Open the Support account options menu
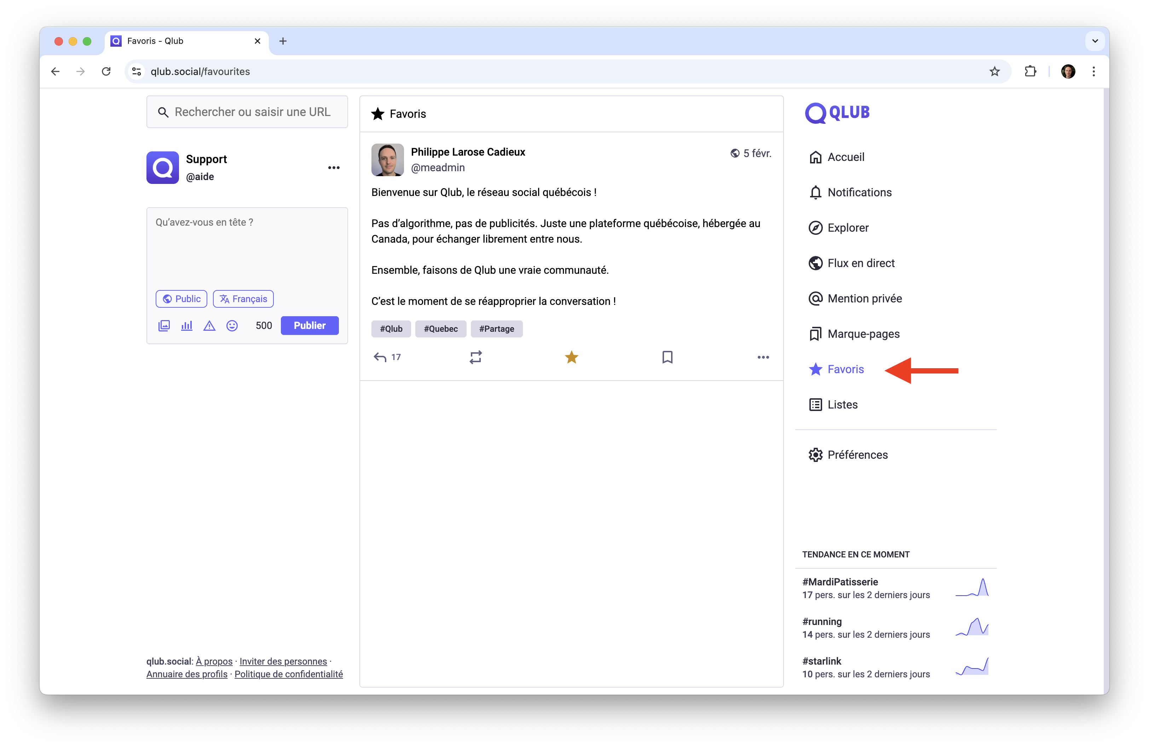Image resolution: width=1149 pixels, height=747 pixels. point(334,167)
